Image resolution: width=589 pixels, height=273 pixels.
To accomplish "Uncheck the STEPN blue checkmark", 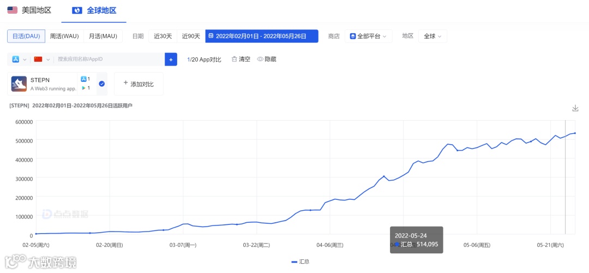I will coord(101,84).
